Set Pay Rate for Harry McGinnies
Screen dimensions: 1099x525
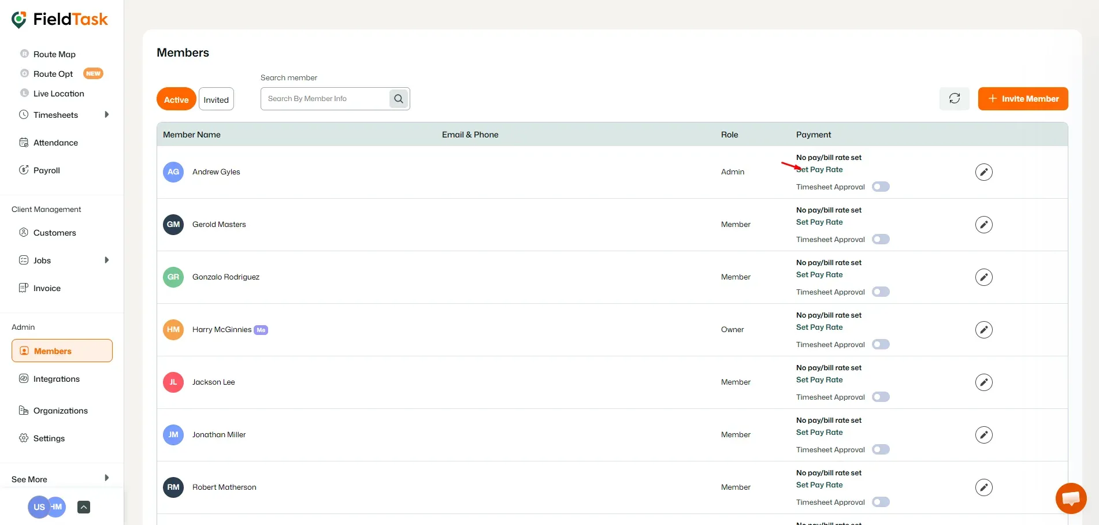click(x=819, y=327)
